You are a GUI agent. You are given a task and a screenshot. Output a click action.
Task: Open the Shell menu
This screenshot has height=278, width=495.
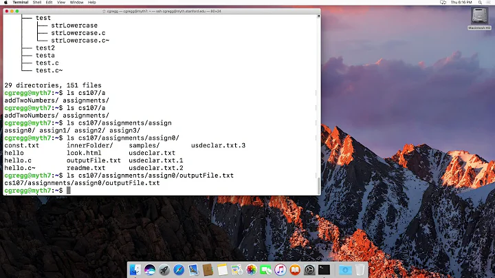(37, 3)
